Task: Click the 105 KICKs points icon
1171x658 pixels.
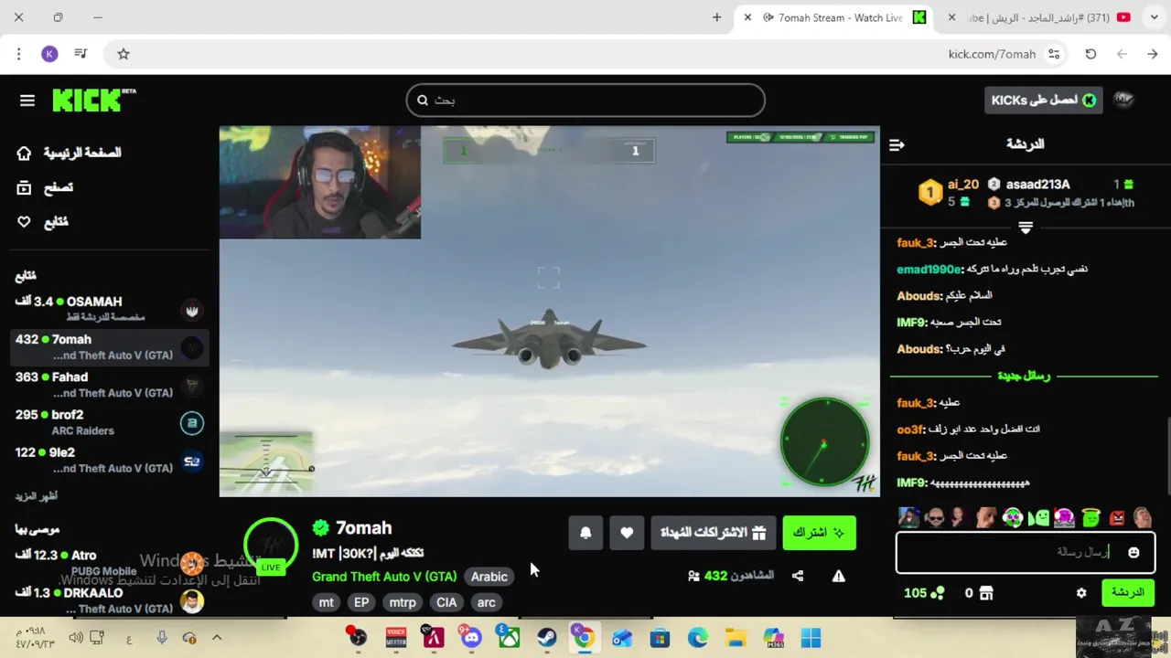Action: click(937, 593)
